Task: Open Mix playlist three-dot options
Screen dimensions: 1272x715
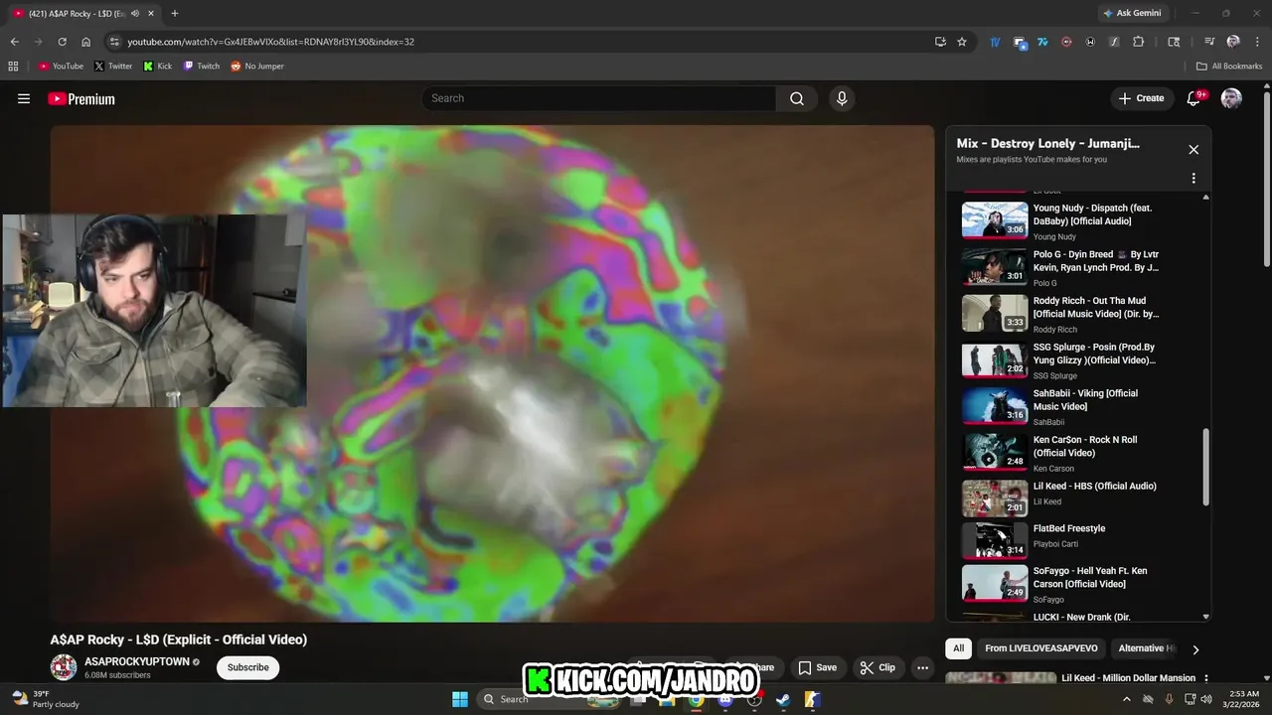Action: [x=1193, y=179]
